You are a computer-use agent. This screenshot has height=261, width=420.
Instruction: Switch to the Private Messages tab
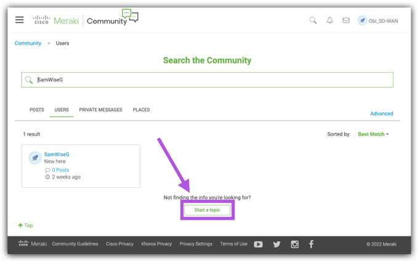tap(100, 110)
